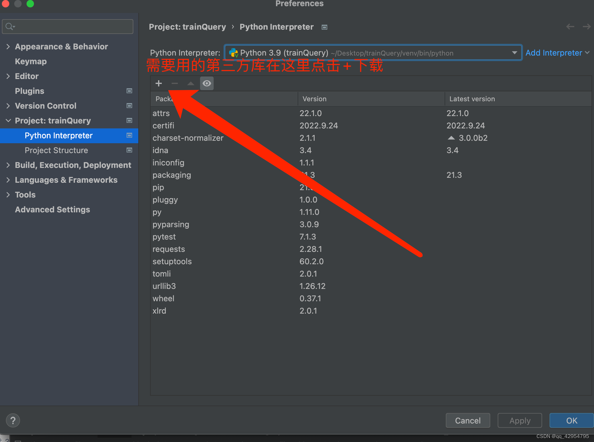Screen dimensions: 594x442
Task: Click the Cancel button
Action: click(468, 420)
